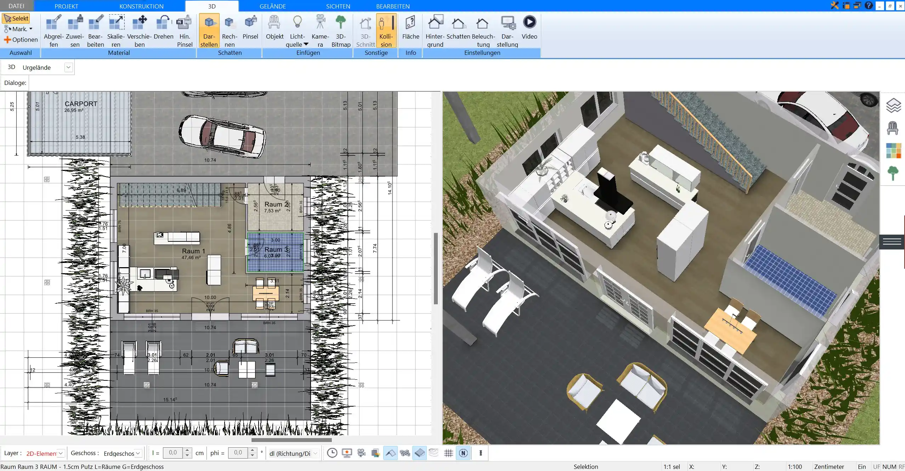Insert a Kamera object
905x471 pixels.
[320, 31]
